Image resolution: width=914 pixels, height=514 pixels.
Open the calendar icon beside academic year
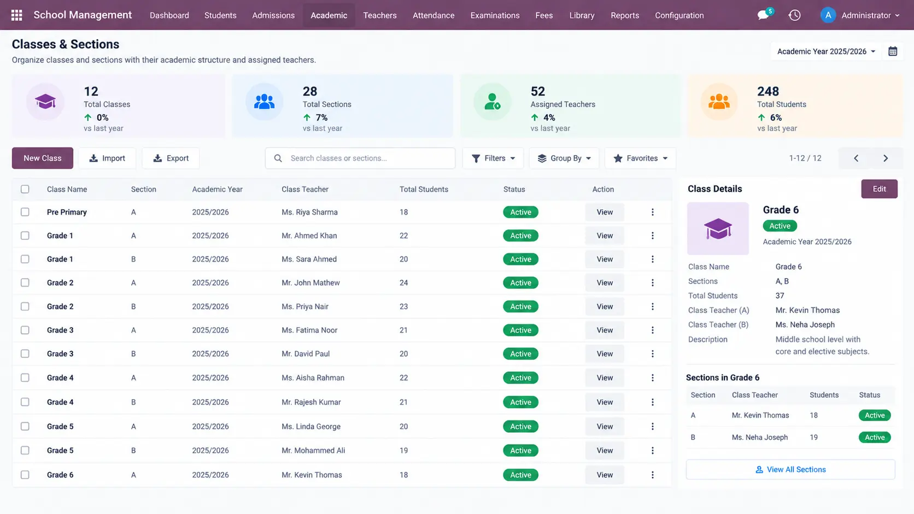click(x=893, y=51)
